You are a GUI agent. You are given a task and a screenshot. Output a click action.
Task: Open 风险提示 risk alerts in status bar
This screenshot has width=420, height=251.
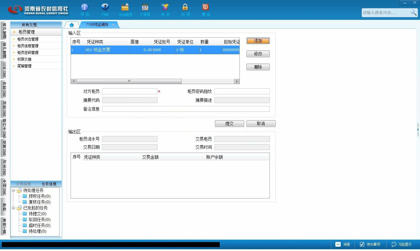click(x=402, y=244)
